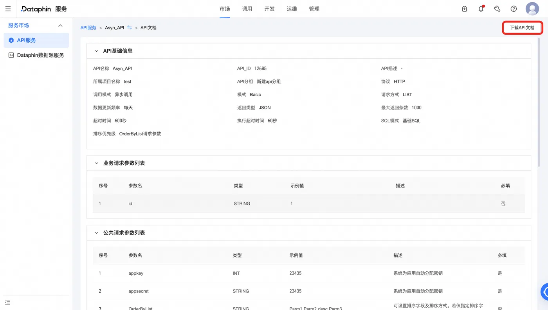The image size is (548, 310).
Task: Collapse the 公共请求参数列表 section
Action: point(96,233)
